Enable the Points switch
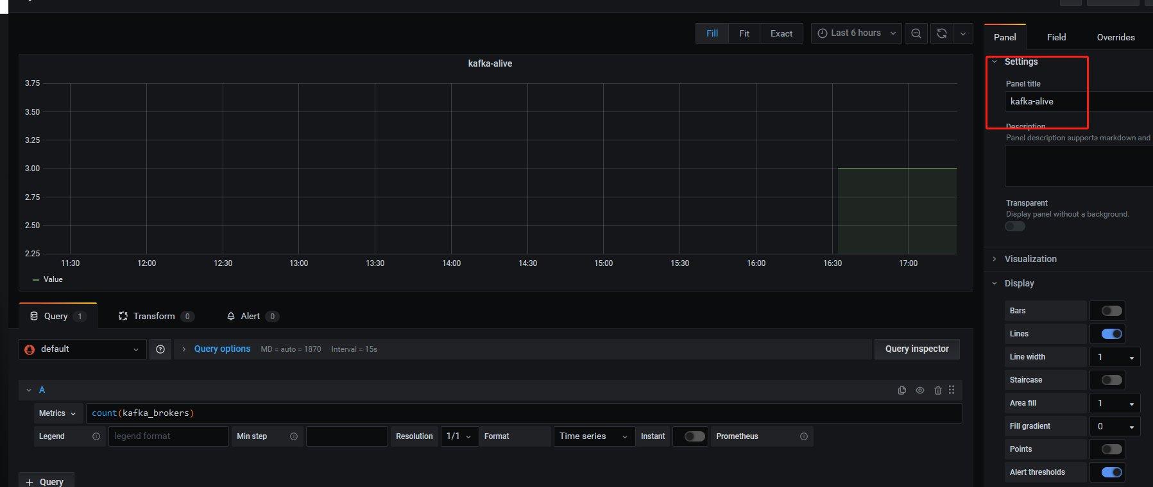 tap(1112, 449)
